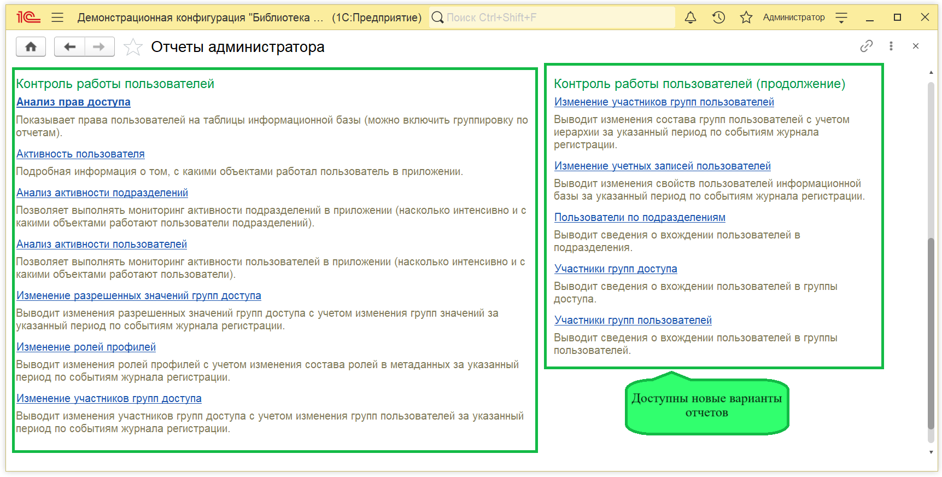Open notifications bell icon
Viewport: 942px width, 477px height.
(x=691, y=18)
